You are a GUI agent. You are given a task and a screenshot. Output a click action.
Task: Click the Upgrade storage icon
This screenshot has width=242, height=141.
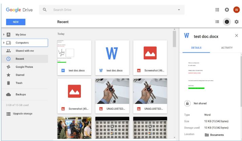[8, 114]
